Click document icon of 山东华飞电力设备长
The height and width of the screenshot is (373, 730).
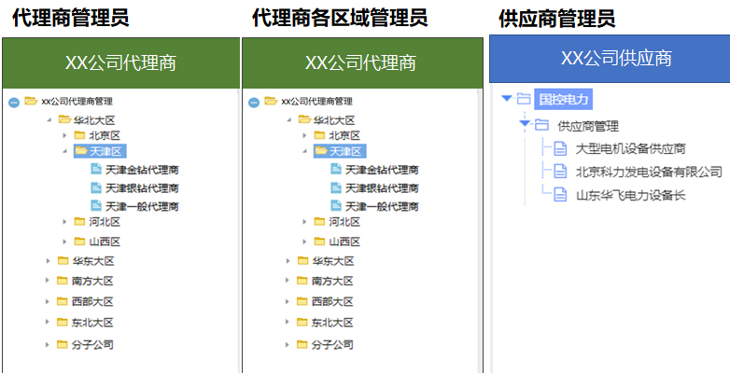560,194
